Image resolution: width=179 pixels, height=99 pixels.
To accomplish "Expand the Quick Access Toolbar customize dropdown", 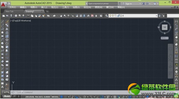I will tap(9, 3).
